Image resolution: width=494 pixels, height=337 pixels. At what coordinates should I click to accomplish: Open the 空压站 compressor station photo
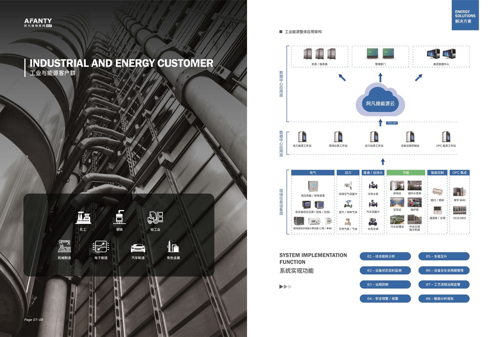397,202
